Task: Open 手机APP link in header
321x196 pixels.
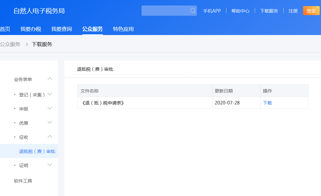Action: [x=212, y=11]
